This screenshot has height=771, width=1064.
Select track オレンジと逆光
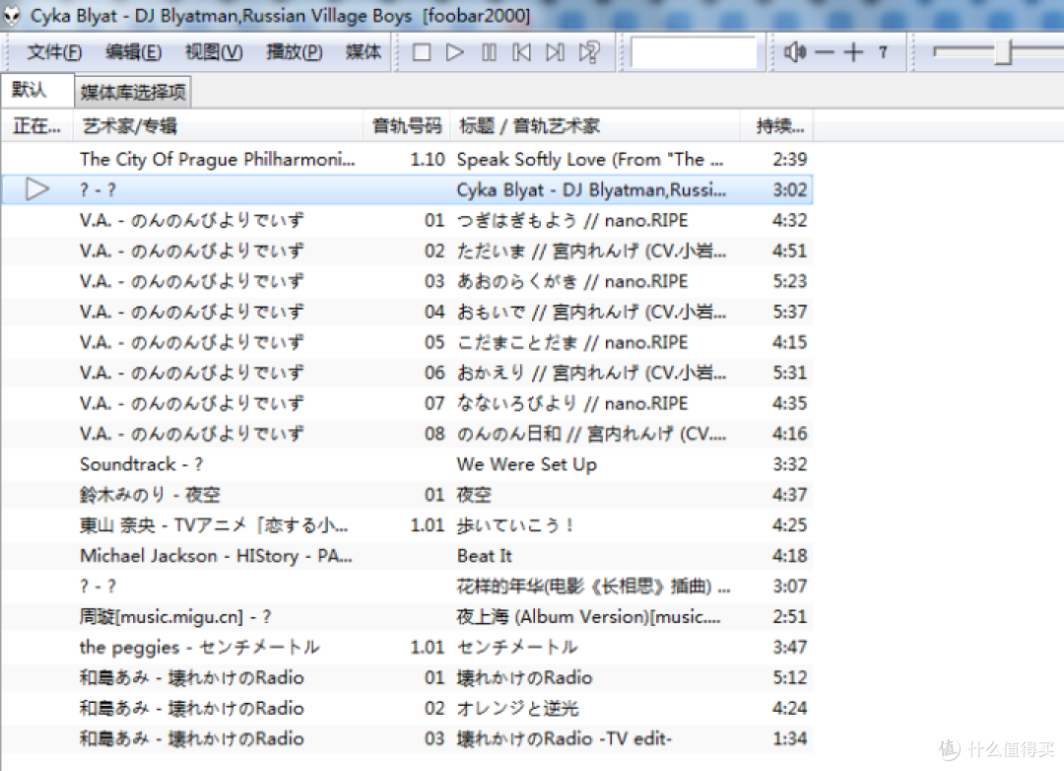407,709
